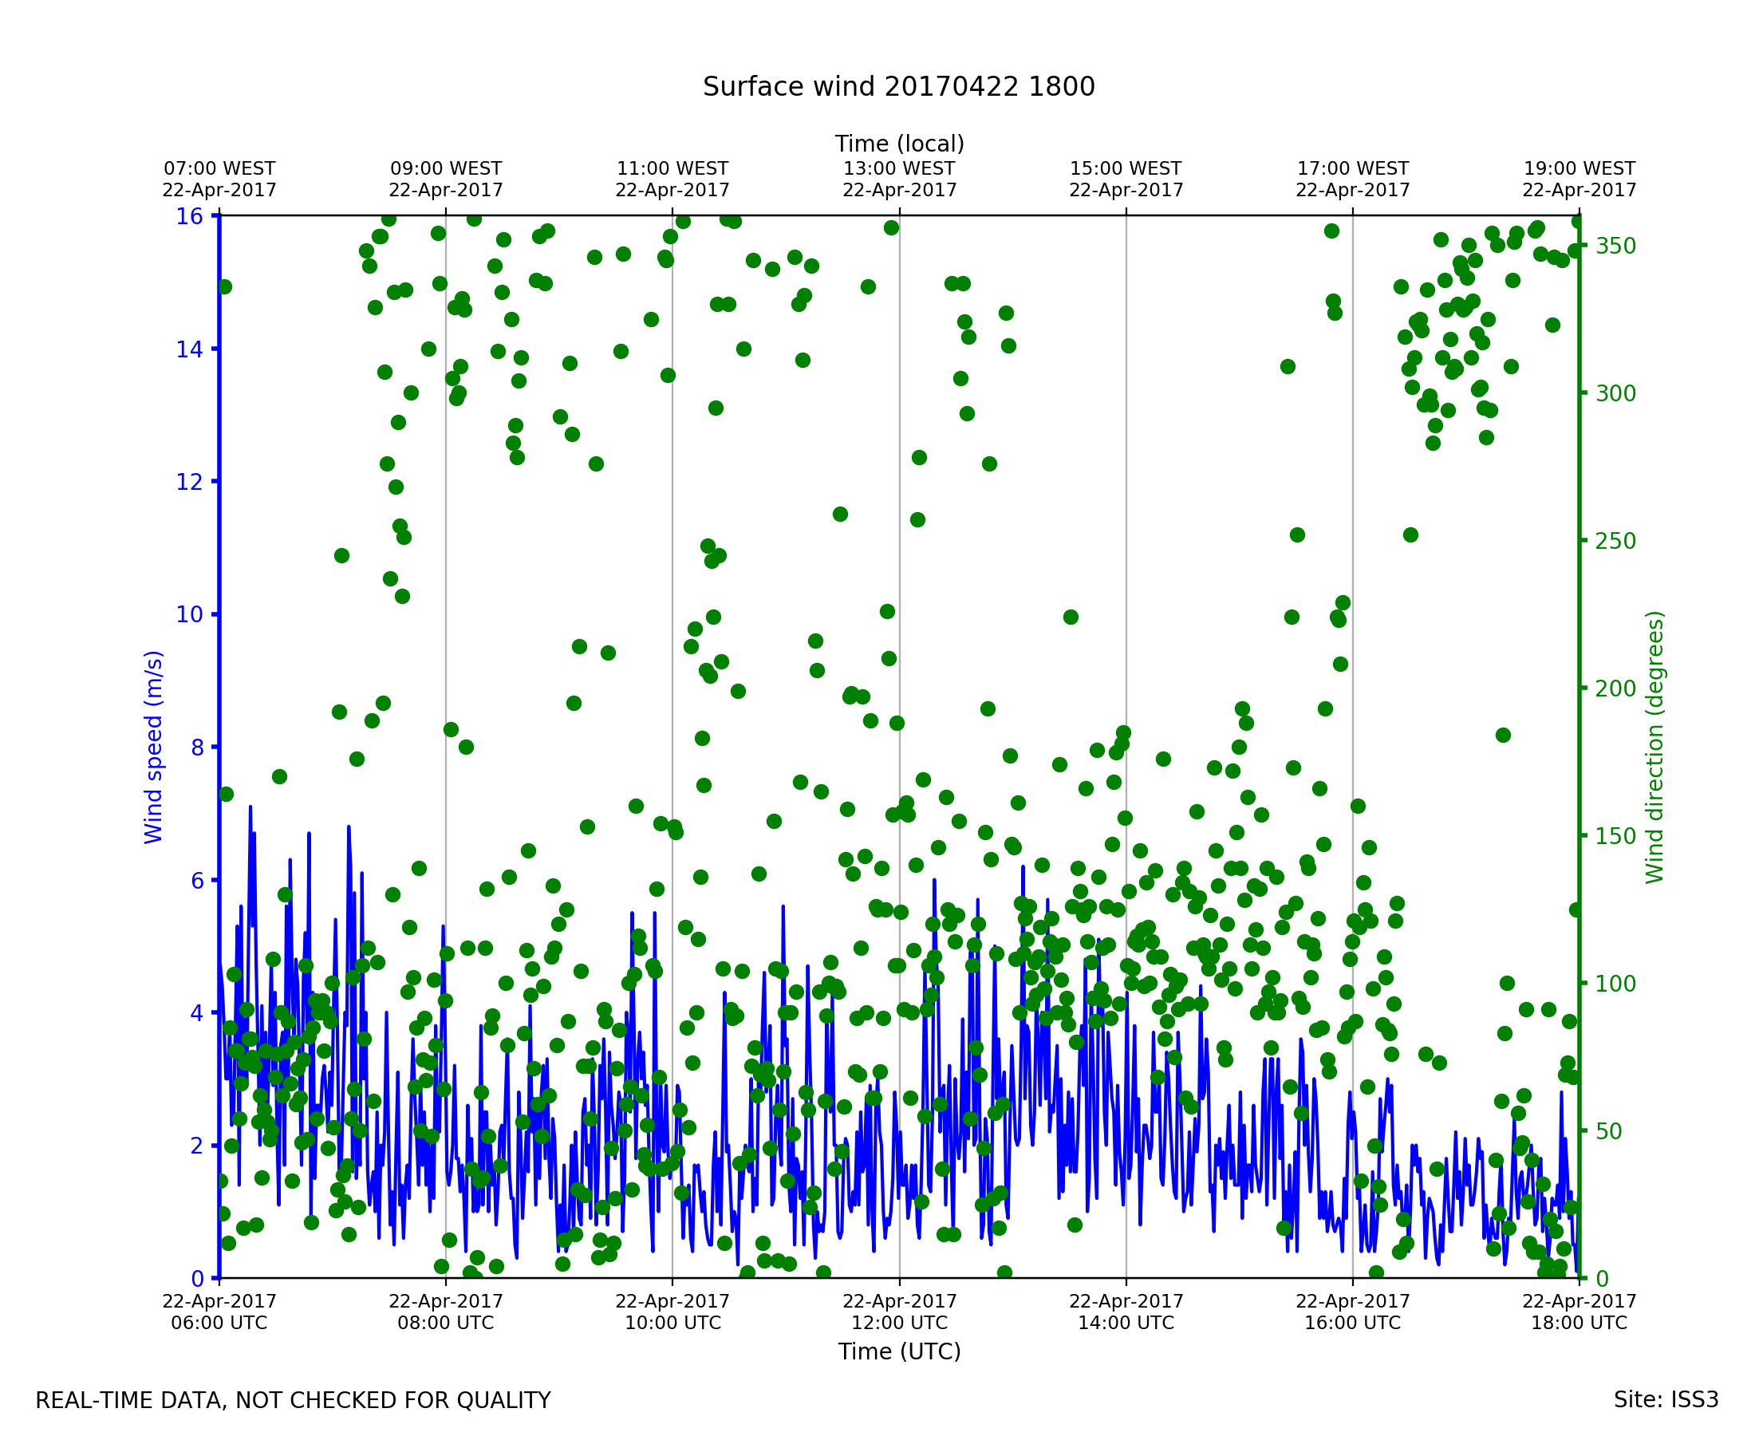Click the 'Site: ISS3' text
Screen dimensions: 1755x1436
coord(1665,1399)
